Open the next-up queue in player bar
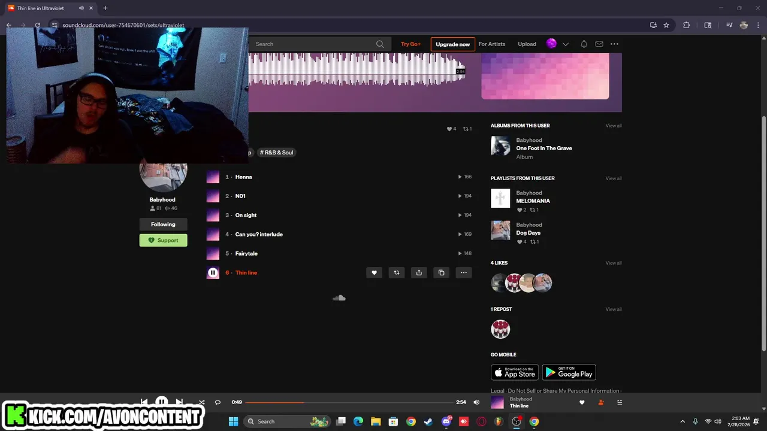This screenshot has height=431, width=767. (x=620, y=402)
